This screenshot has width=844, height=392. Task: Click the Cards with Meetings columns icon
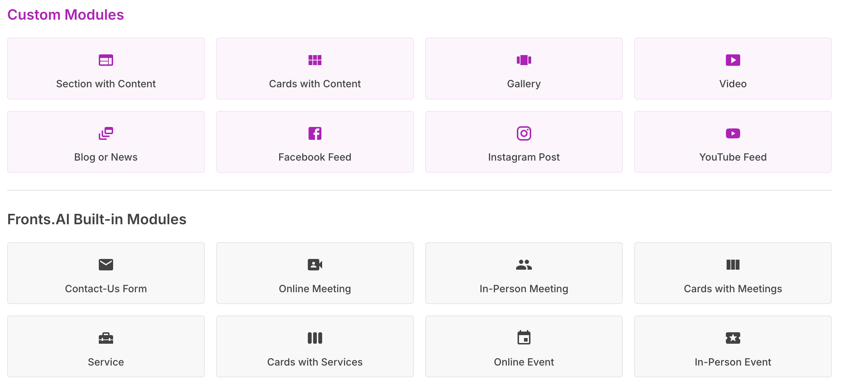733,265
